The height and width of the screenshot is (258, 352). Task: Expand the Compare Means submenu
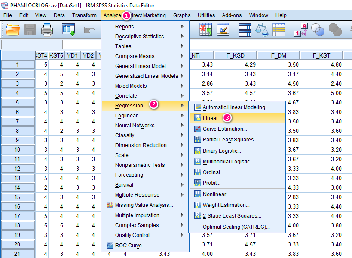135,56
